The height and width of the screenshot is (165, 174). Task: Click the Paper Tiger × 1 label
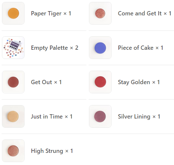point(51,13)
